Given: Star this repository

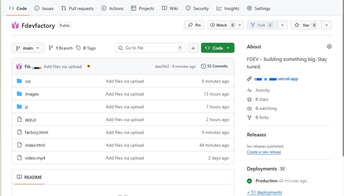Looking at the screenshot, I should point(306,25).
